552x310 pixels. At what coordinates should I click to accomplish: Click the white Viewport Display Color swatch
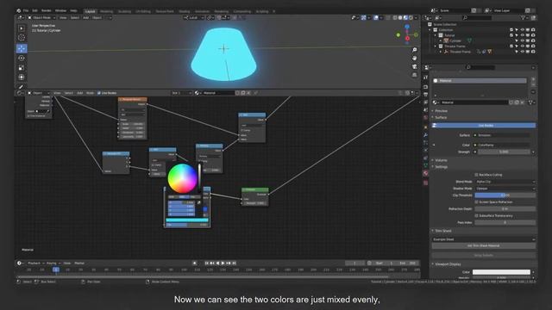click(501, 272)
